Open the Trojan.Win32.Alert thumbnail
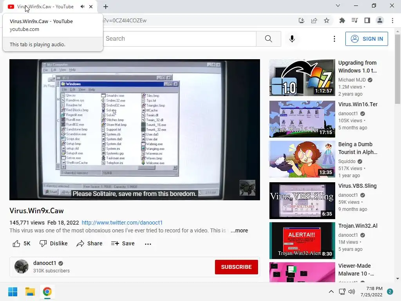The width and height of the screenshot is (401, 301). pos(302,240)
